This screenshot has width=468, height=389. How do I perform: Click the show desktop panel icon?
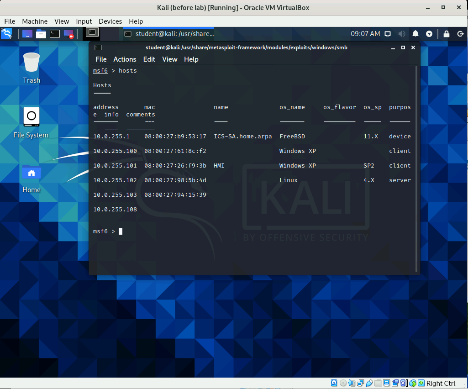click(27, 34)
